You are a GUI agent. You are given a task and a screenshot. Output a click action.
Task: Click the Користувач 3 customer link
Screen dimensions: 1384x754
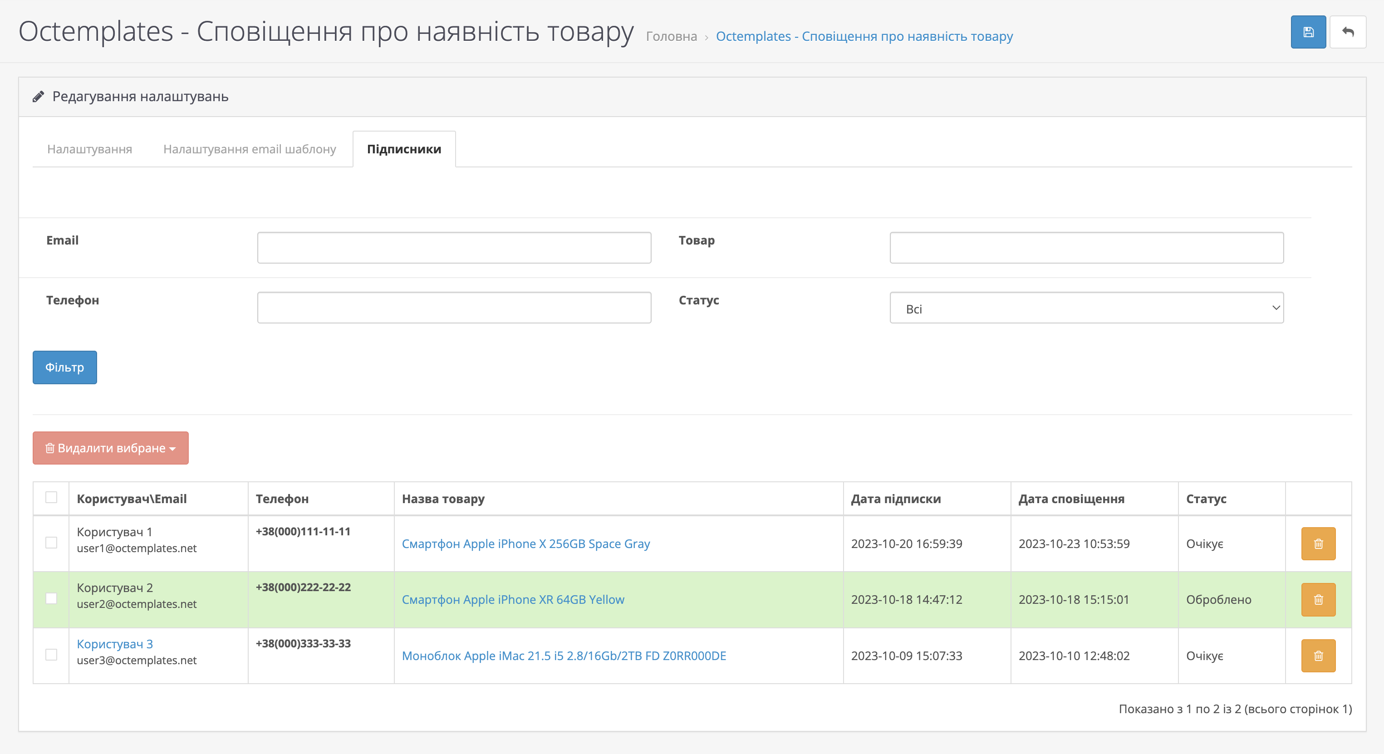pos(114,643)
